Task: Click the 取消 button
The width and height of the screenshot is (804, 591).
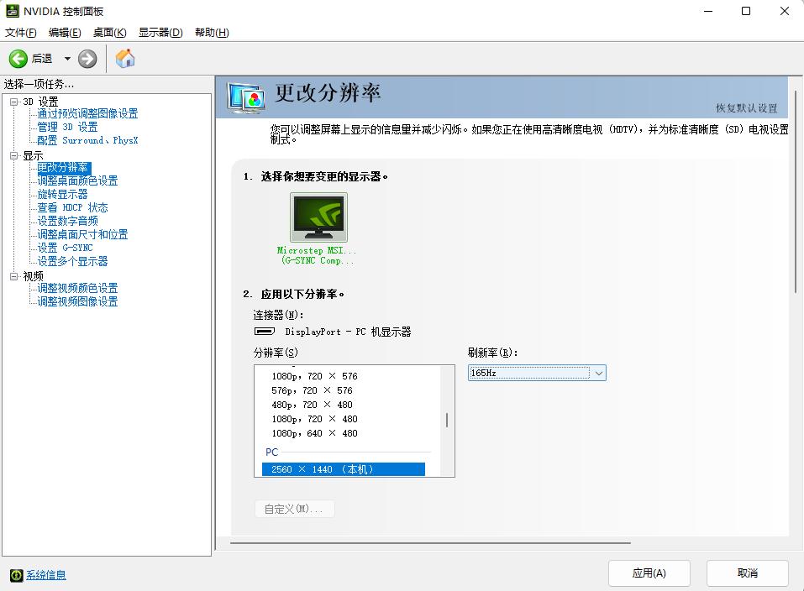Action: tap(747, 573)
